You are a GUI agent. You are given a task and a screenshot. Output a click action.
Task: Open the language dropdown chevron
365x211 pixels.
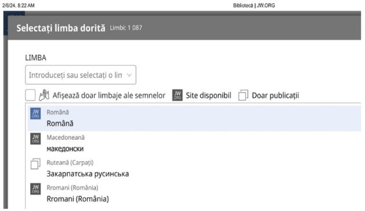pyautogui.click(x=129, y=75)
